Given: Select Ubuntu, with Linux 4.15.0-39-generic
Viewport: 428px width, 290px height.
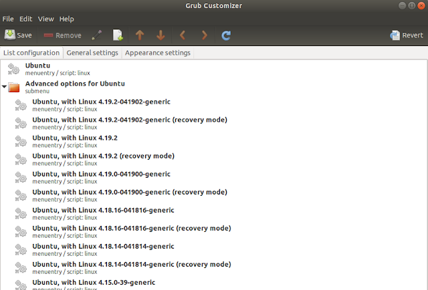Looking at the screenshot, I should (214, 284).
